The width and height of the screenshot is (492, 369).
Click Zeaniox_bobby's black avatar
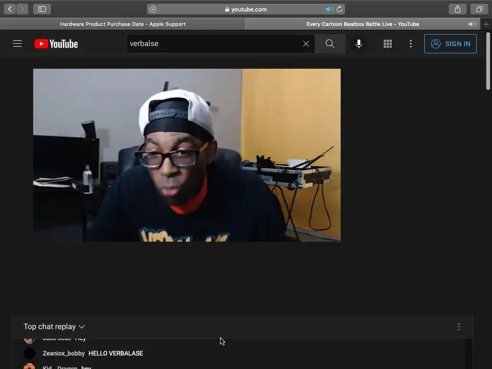[x=29, y=353]
